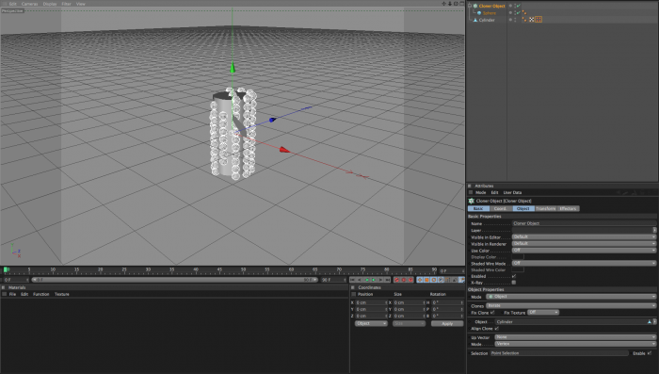659x374 pixels.
Task: Click the Apply button in Coordinates
Action: 447,323
